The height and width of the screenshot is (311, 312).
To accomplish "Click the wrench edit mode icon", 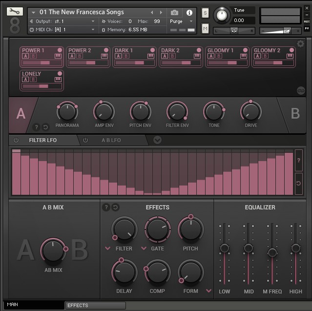I will point(15,12).
